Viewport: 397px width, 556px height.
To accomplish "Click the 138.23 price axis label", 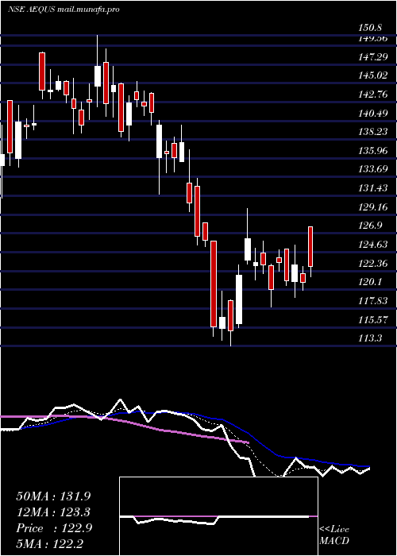I will [373, 132].
